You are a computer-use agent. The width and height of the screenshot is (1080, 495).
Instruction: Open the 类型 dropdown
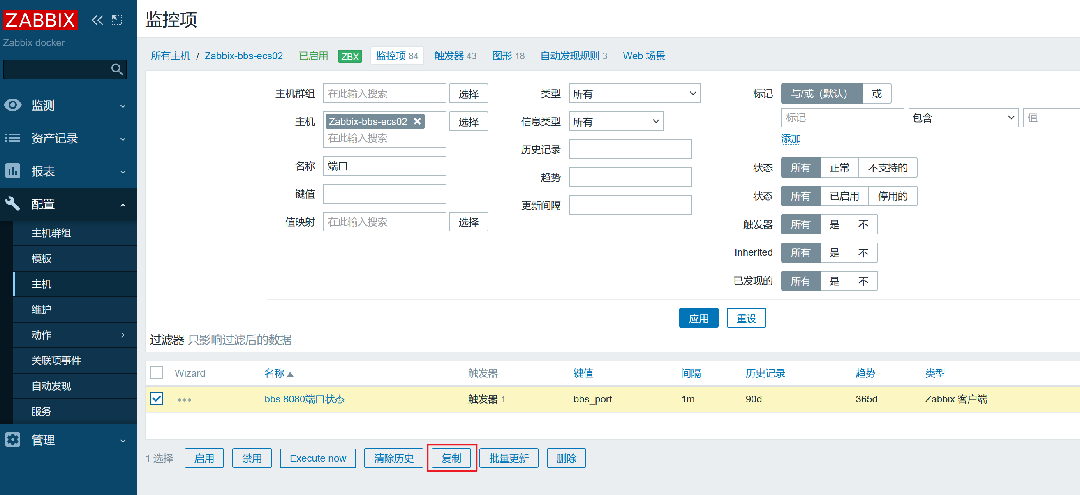click(x=634, y=93)
